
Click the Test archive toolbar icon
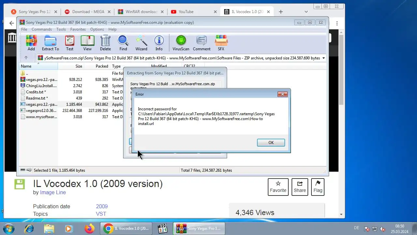70,43
